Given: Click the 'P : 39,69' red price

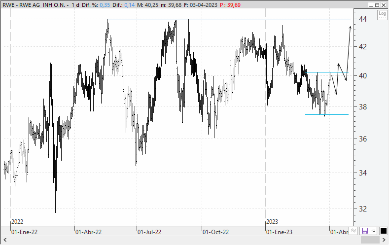Looking at the screenshot, I should tap(230, 5).
